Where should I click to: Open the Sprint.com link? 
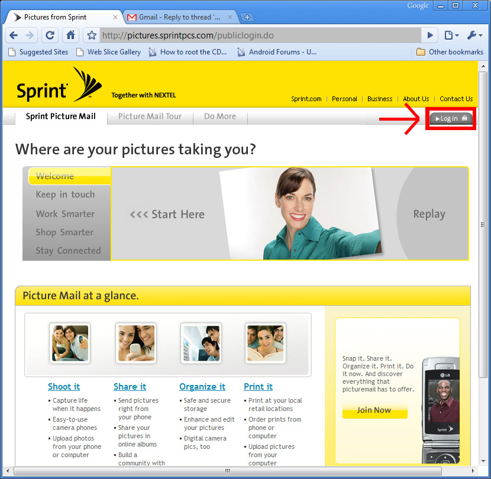click(306, 99)
